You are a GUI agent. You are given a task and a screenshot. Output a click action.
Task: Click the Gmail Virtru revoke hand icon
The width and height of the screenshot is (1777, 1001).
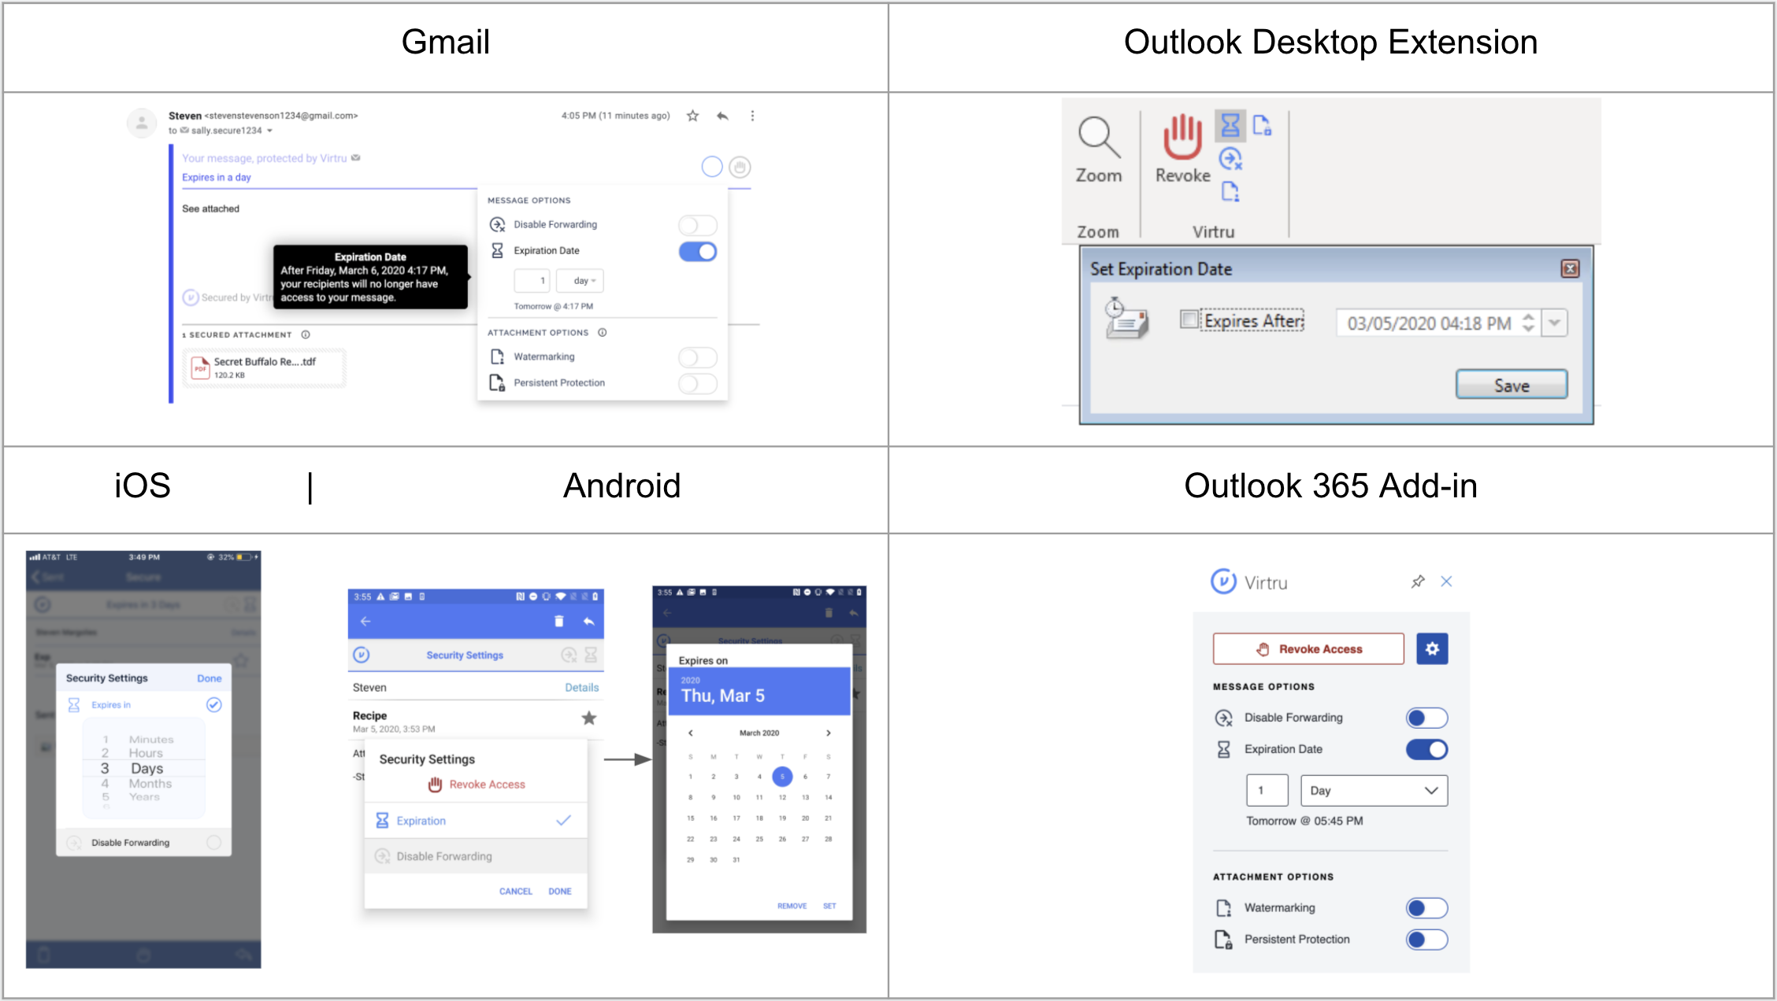point(740,167)
